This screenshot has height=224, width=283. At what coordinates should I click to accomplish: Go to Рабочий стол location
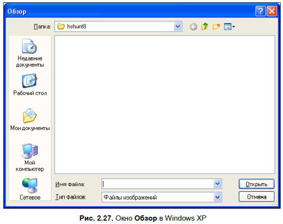(x=30, y=84)
